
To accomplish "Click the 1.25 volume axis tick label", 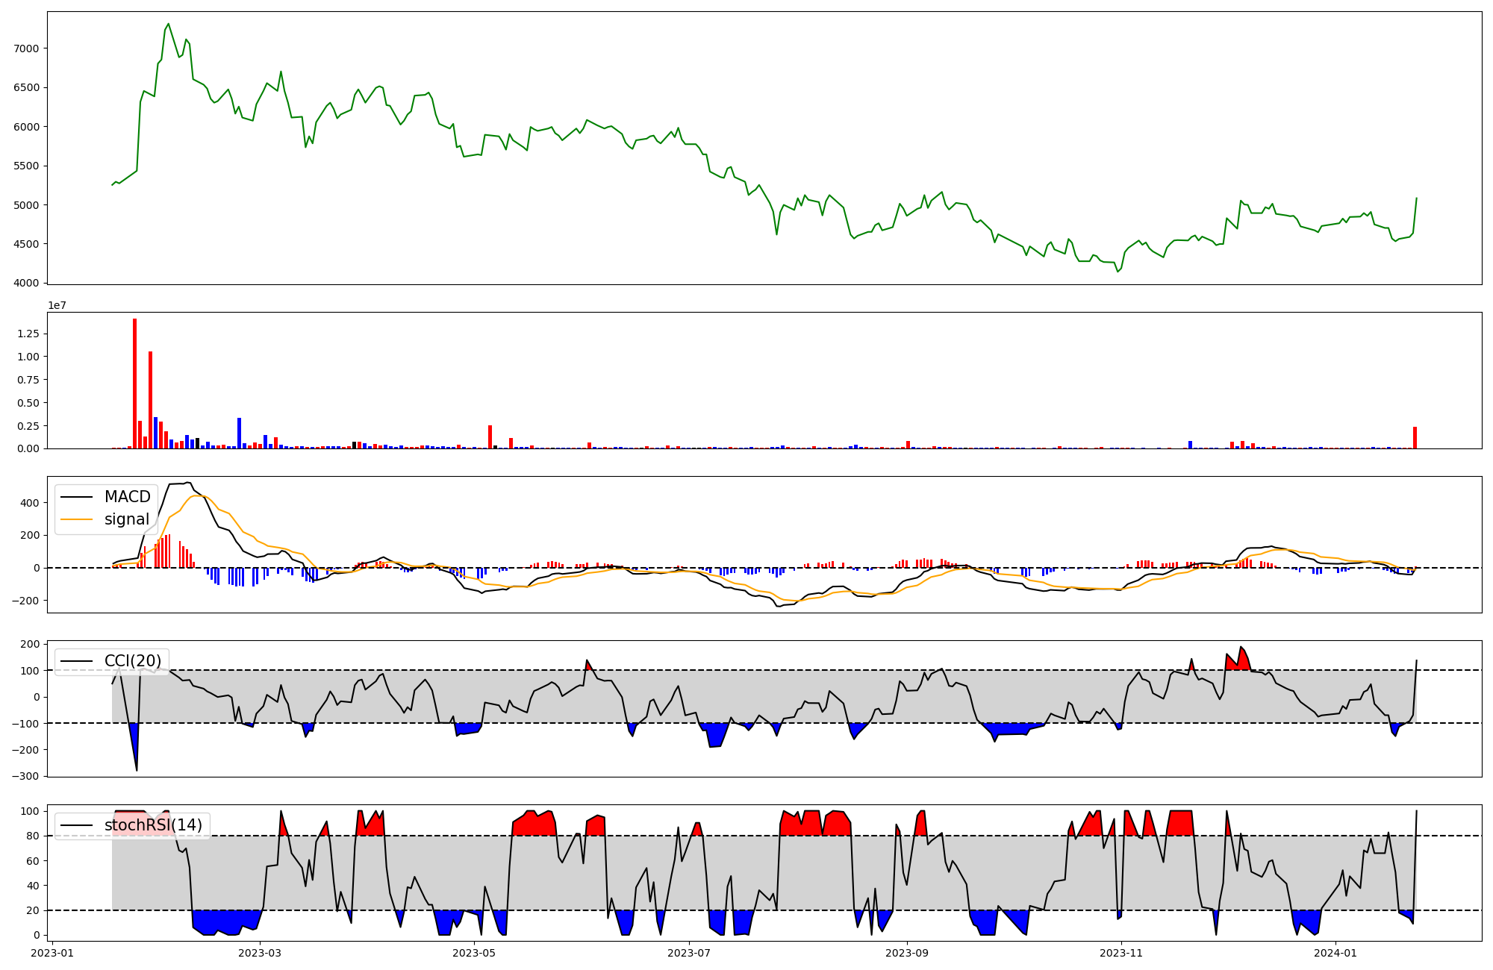I will tap(30, 334).
